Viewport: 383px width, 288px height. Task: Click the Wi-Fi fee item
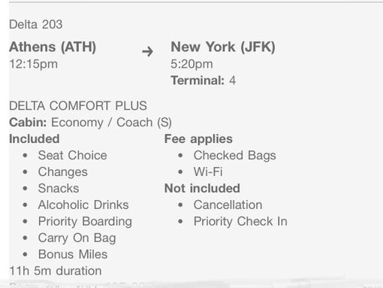[x=208, y=172]
